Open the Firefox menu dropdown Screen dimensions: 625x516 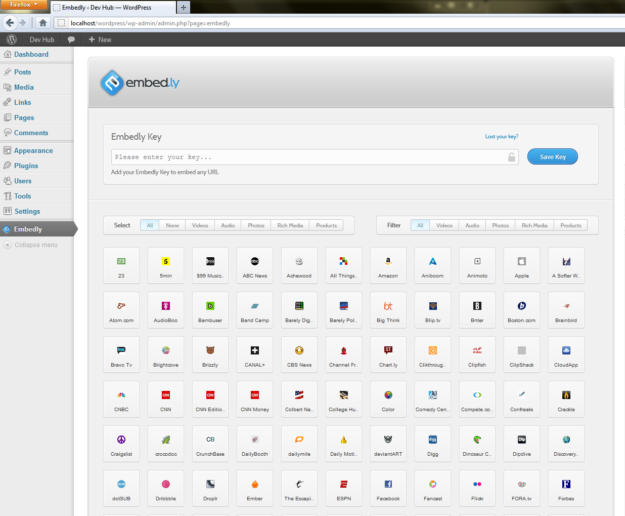pos(24,5)
